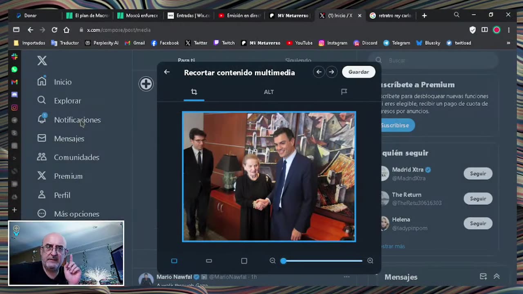Open the Importados bookmarks folder
The image size is (523, 294).
pyautogui.click(x=29, y=43)
